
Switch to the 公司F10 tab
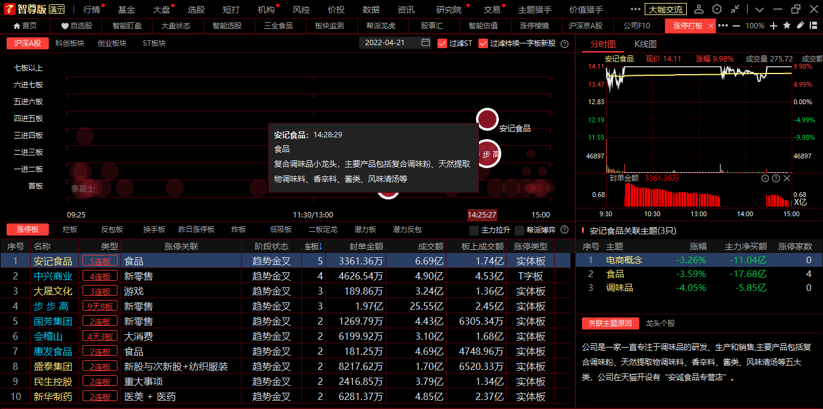[637, 26]
